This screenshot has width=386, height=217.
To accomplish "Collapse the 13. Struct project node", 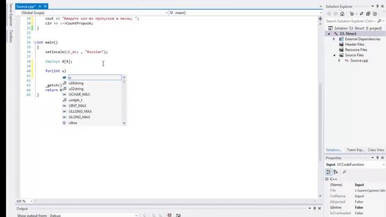I will click(x=329, y=34).
